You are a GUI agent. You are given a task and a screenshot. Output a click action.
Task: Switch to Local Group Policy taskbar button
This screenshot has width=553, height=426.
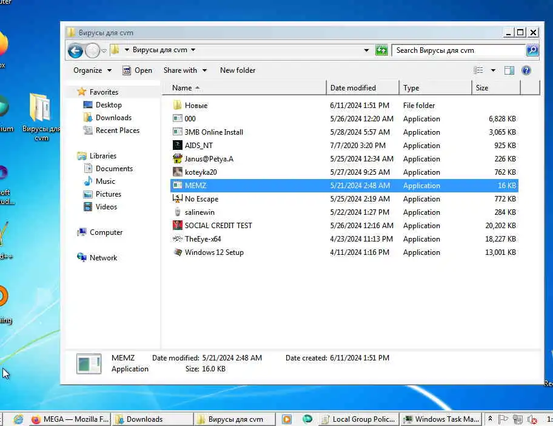358,419
